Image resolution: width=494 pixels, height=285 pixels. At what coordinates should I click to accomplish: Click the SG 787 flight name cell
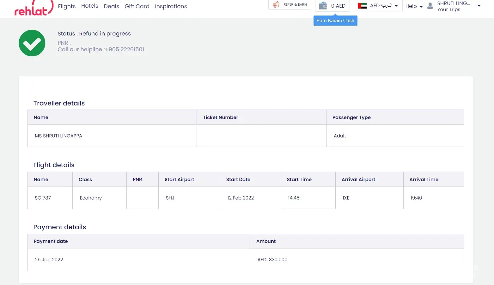(x=43, y=198)
